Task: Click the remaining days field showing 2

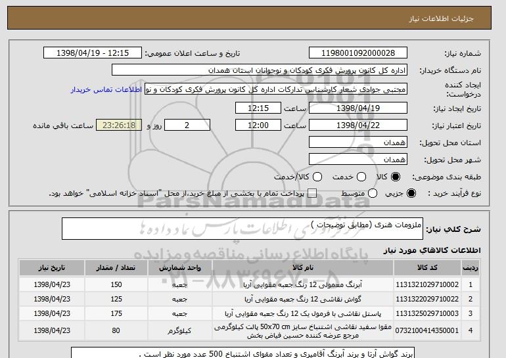Action: (187, 125)
